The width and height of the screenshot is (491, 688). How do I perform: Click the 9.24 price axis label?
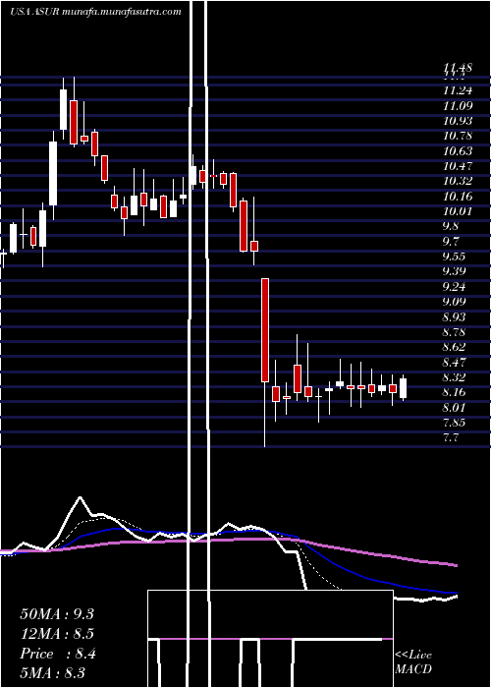pyautogui.click(x=454, y=287)
